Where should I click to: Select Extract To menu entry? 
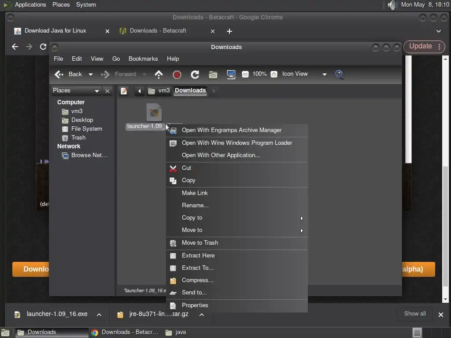click(237, 268)
